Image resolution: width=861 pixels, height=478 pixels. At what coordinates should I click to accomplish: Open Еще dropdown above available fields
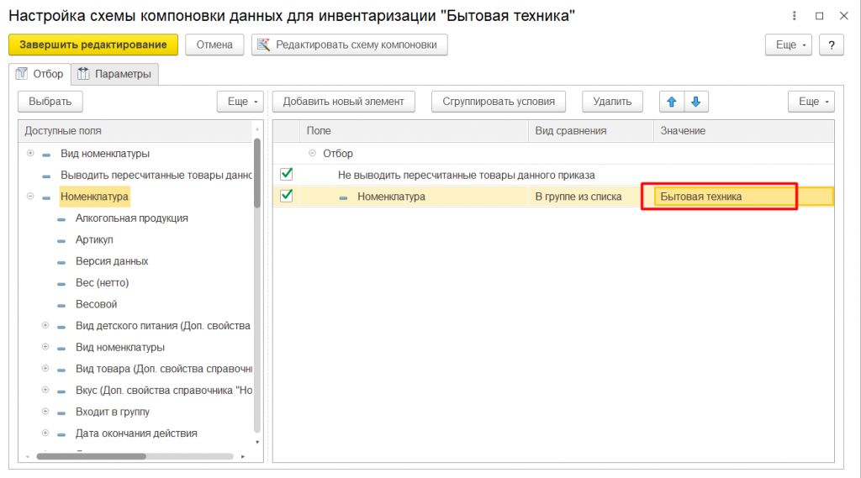coord(240,102)
